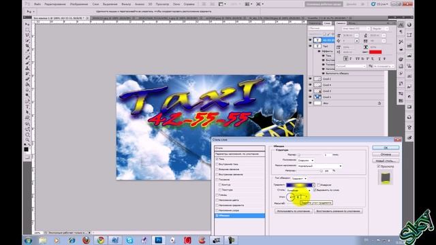The width and height of the screenshot is (436, 245).
Task: Click the Отмена button
Action: (386, 154)
